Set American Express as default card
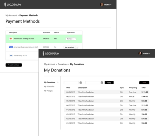 coord(70,47)
